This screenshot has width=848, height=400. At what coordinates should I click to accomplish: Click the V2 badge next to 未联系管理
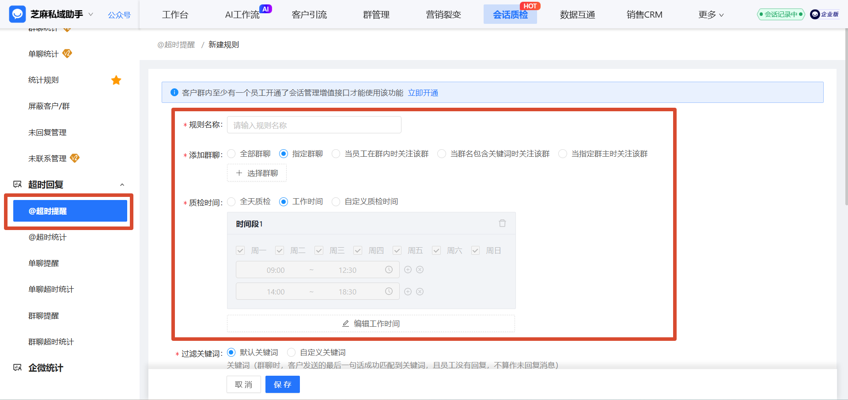pyautogui.click(x=75, y=158)
